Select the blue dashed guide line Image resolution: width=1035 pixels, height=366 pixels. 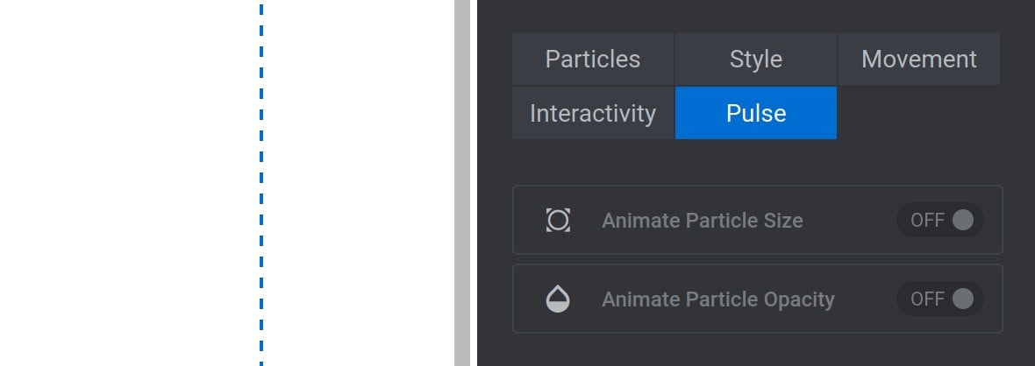(x=261, y=183)
